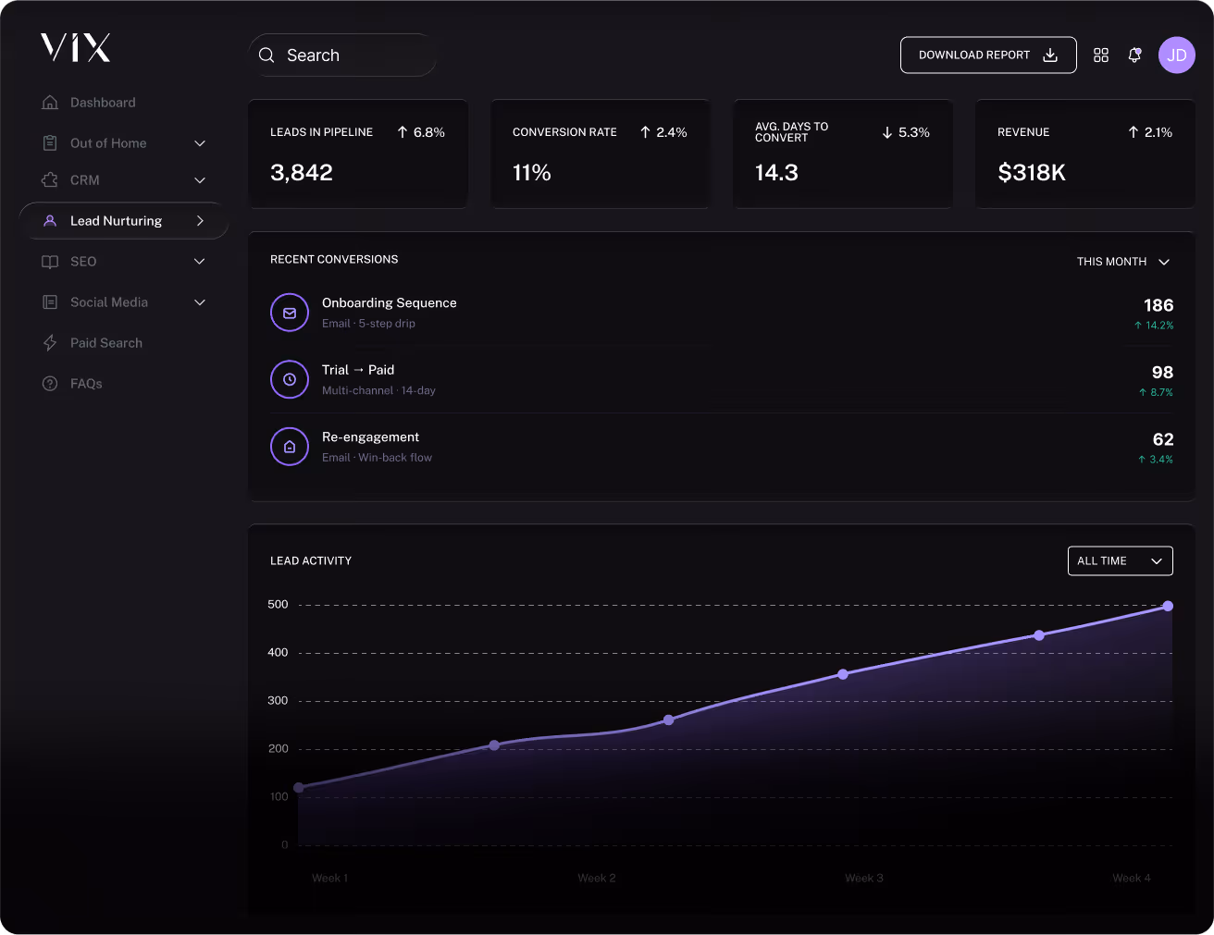Click the Dashboard home icon

pyautogui.click(x=50, y=103)
